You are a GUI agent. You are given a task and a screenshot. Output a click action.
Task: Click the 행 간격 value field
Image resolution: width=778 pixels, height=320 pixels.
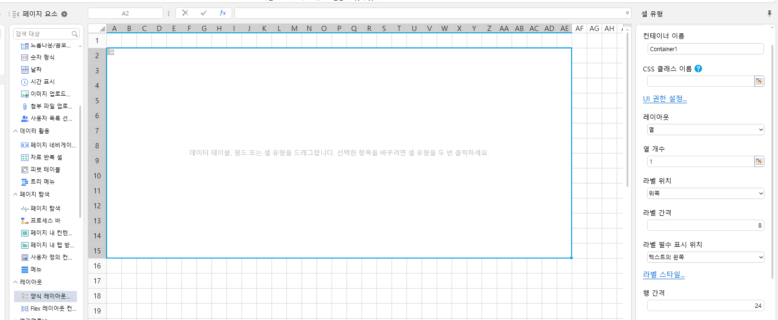(x=706, y=305)
